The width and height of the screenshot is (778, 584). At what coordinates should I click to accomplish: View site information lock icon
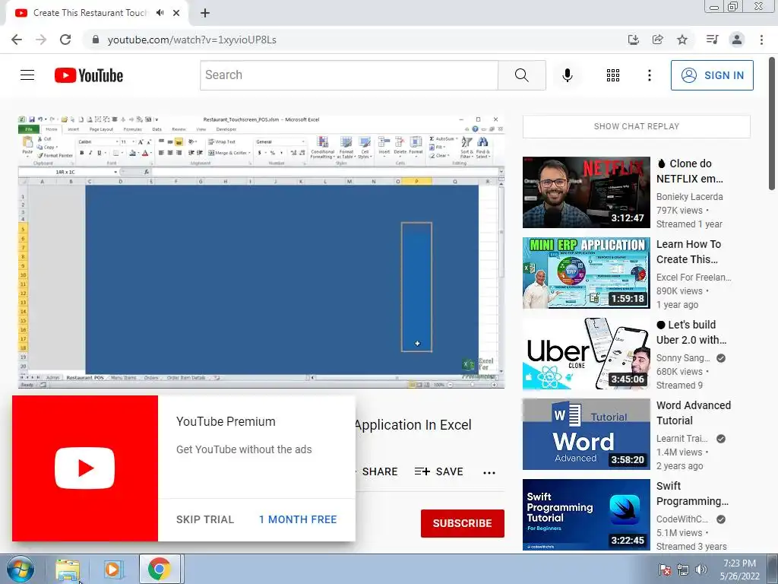pos(96,40)
